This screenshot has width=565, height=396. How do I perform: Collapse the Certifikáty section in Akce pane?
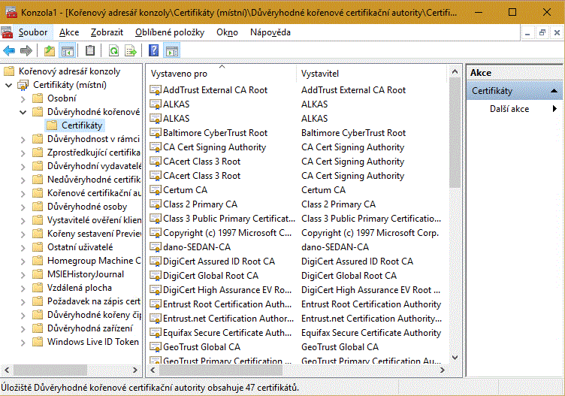point(553,91)
